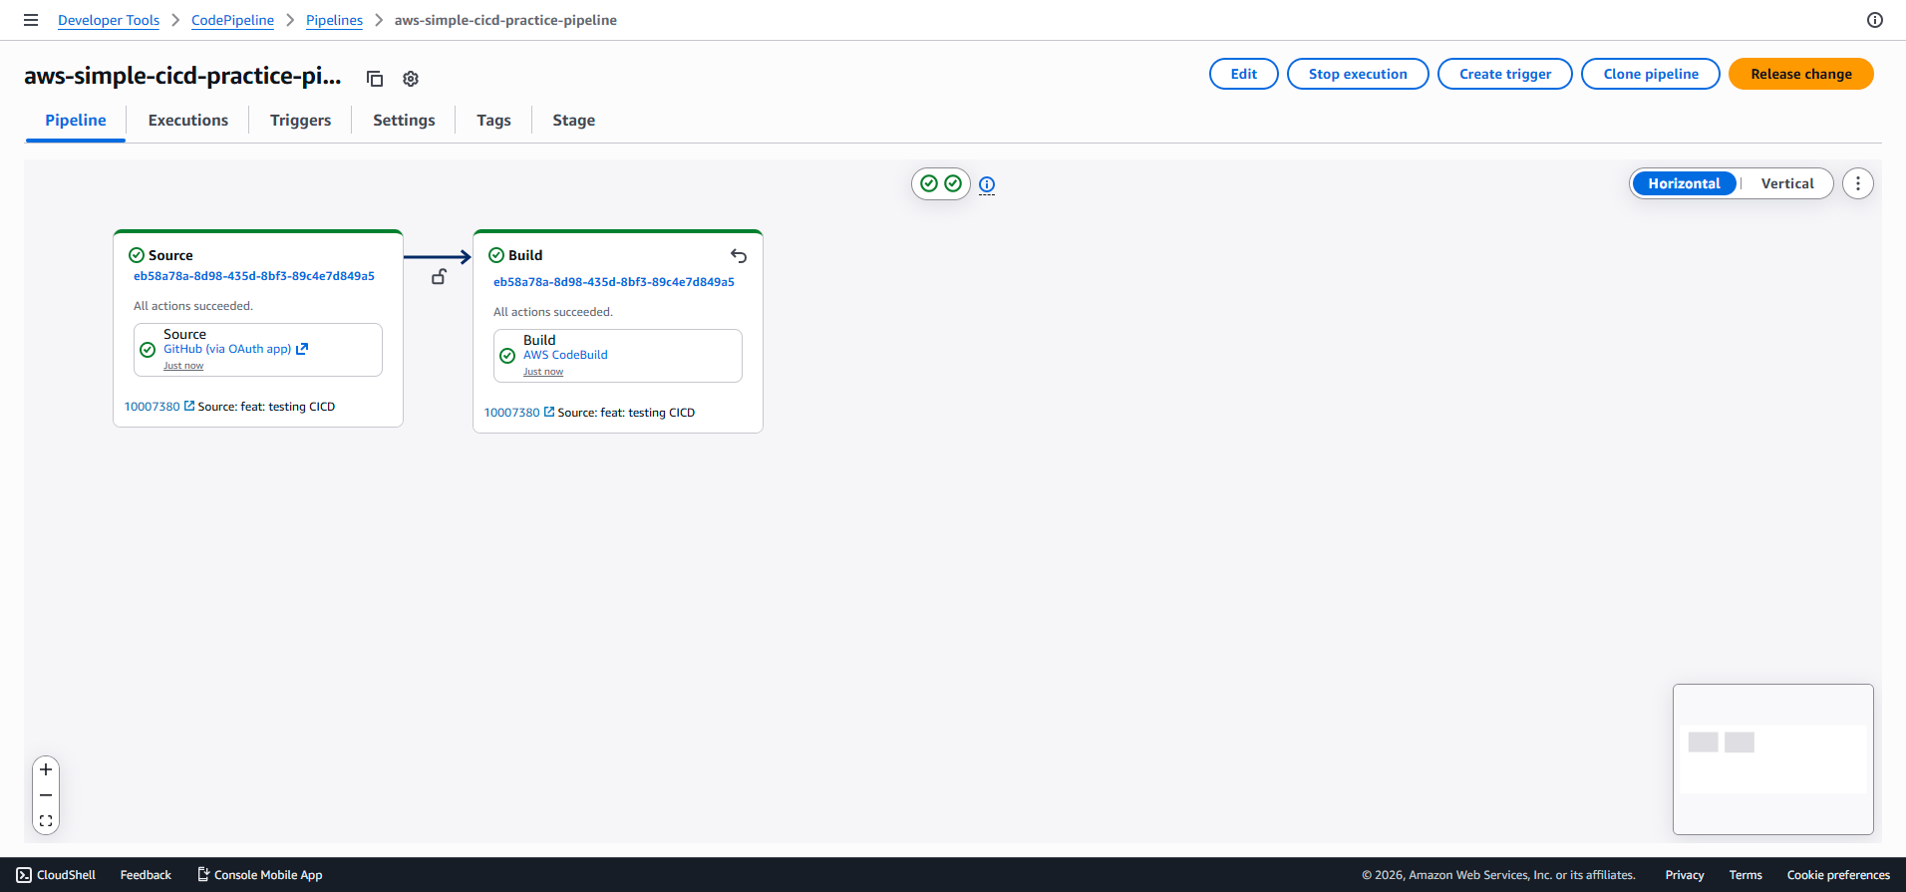Zoom out on the pipeline canvas
The width and height of the screenshot is (1906, 892).
coord(46,795)
